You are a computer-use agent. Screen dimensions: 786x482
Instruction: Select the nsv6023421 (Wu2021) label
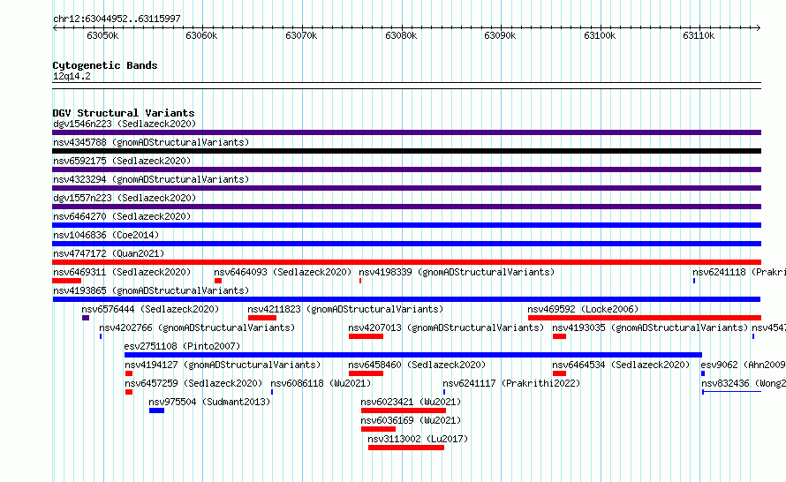[x=411, y=402]
